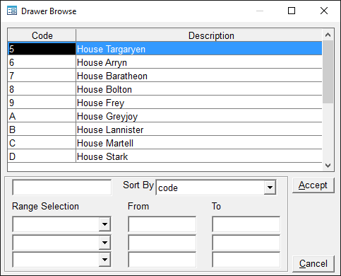Viewport: 341px width, 276px height.
Task: Click the code cell B
Action: pyautogui.click(x=42, y=130)
